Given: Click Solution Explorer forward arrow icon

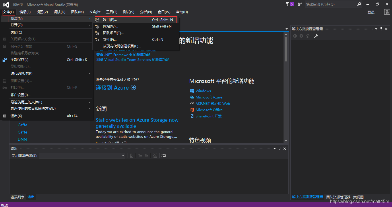Looking at the screenshot, I should click(301, 36).
